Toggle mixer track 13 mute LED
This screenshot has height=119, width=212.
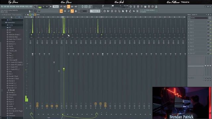click(63, 35)
